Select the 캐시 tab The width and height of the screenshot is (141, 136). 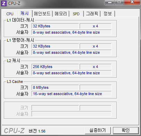coord(25,14)
